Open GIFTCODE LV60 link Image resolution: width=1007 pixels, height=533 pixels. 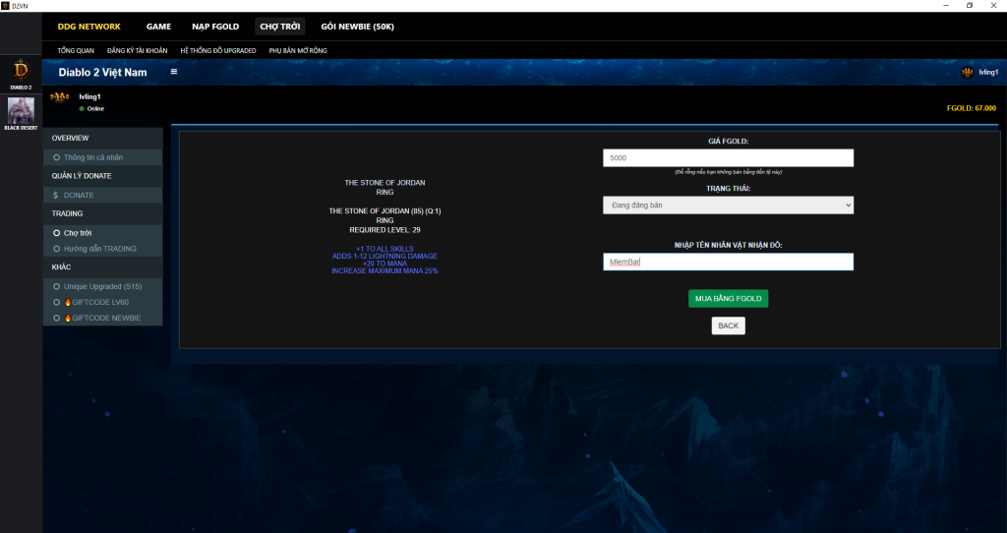100,303
